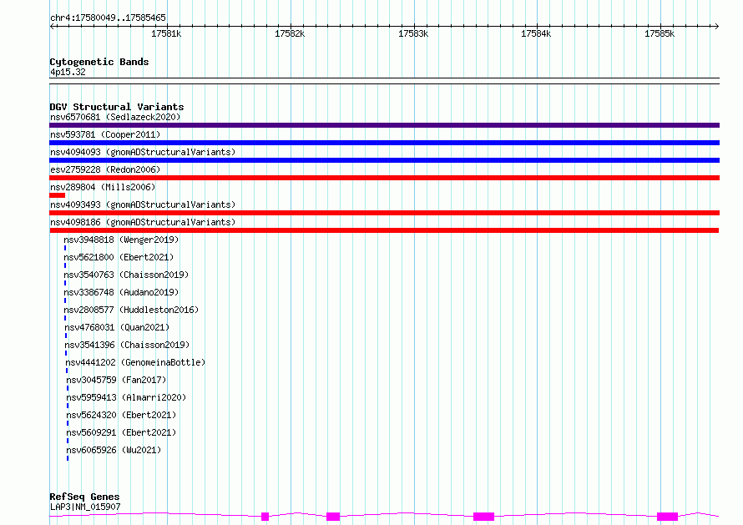Open the nsv4441202 (GenomeinaBottle) variant

click(135, 362)
